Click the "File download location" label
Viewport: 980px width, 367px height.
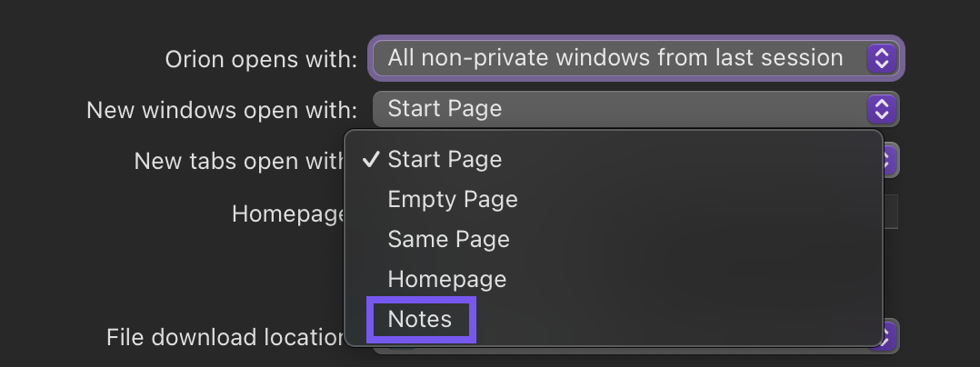pos(225,338)
